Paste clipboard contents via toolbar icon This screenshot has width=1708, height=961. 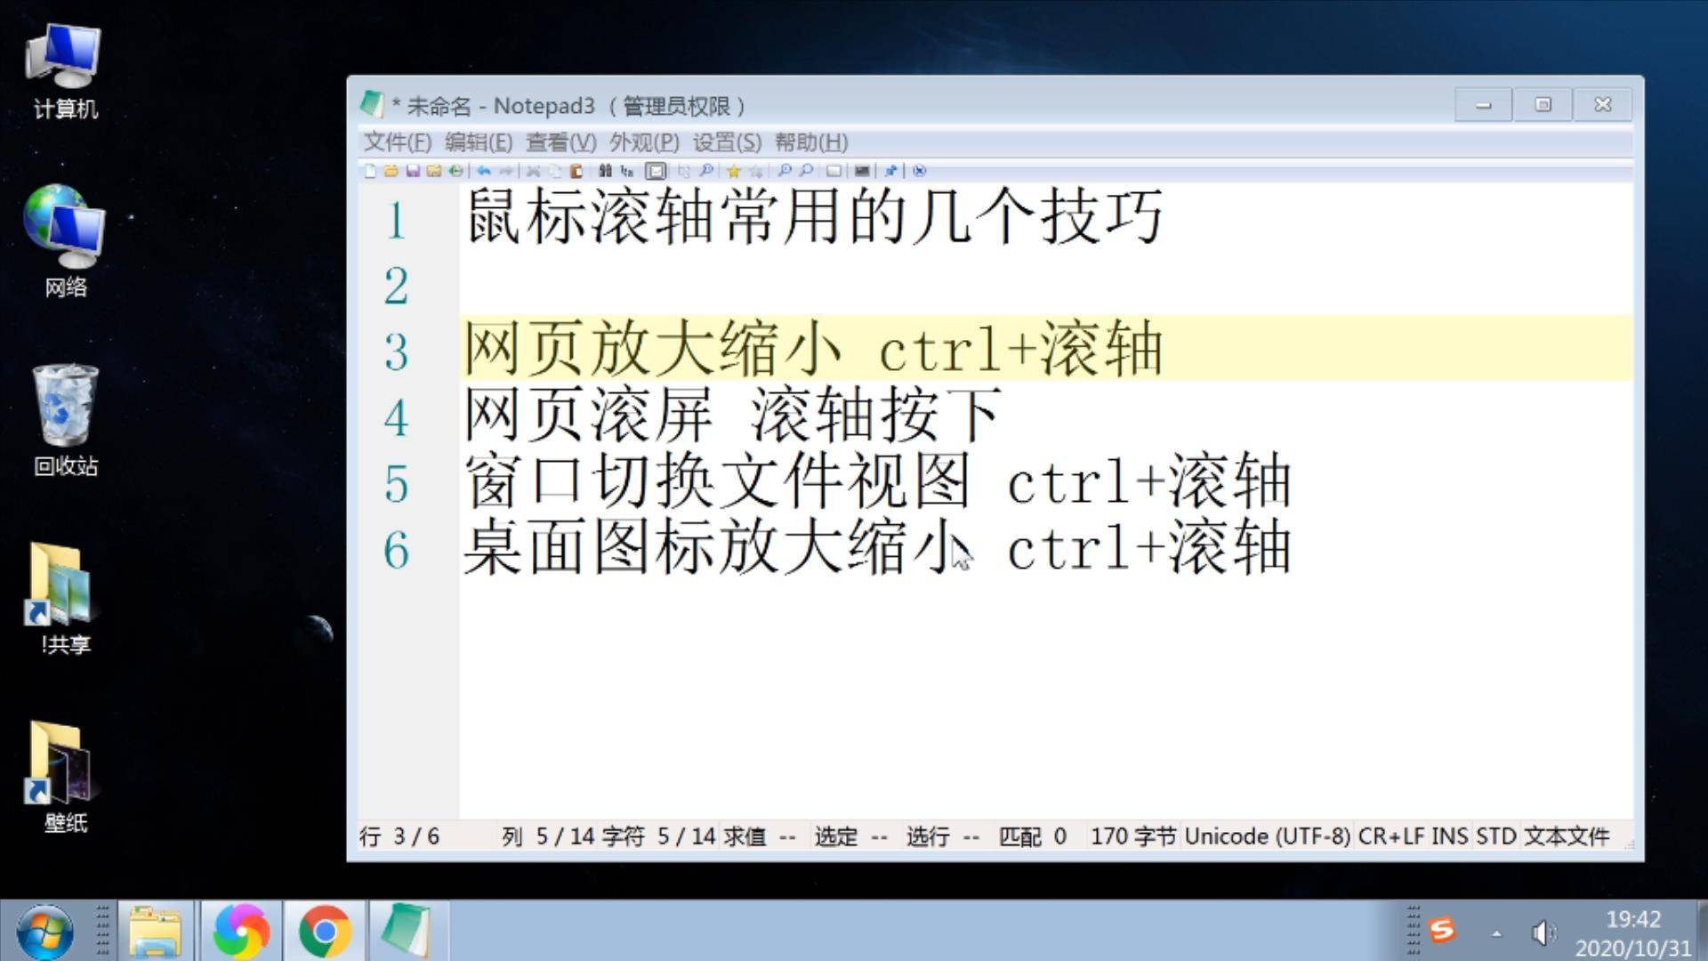[576, 170]
